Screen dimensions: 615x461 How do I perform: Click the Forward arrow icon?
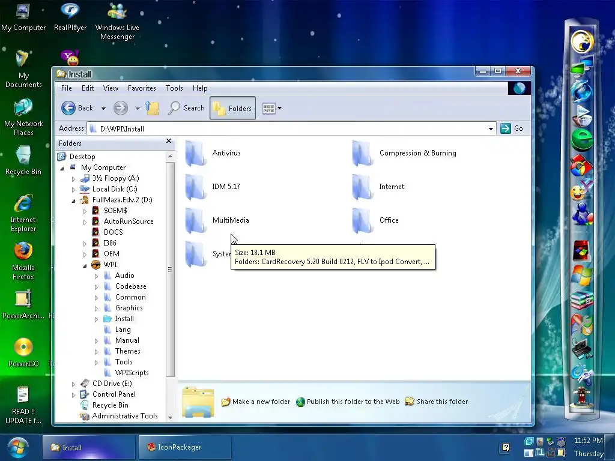120,108
